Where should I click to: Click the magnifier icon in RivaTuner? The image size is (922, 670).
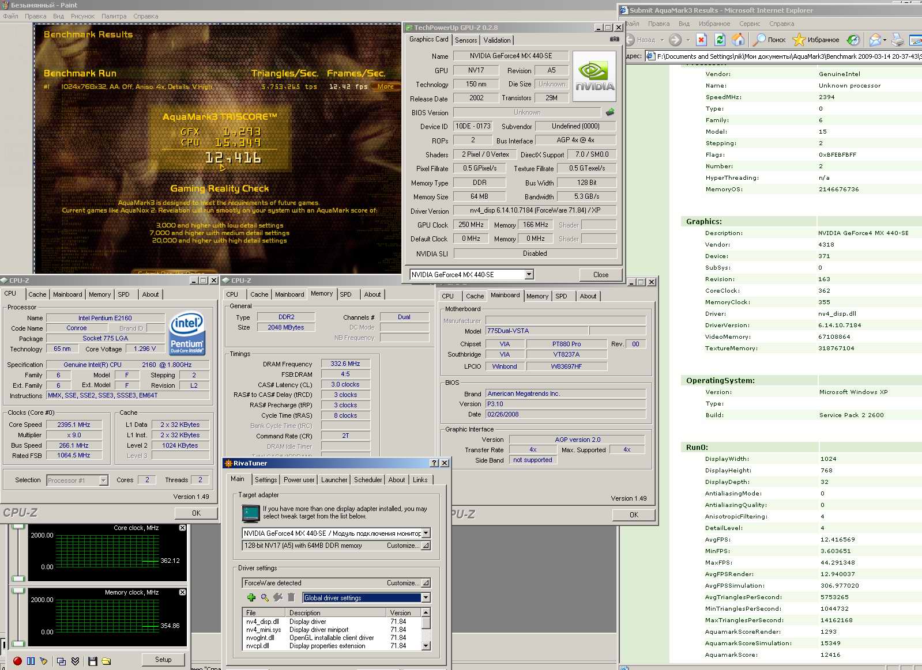click(265, 597)
